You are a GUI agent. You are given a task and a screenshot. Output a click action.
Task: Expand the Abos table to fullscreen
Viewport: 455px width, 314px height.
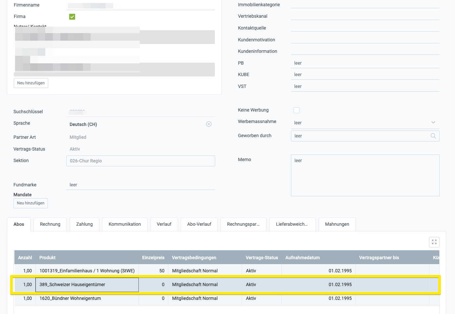point(434,242)
